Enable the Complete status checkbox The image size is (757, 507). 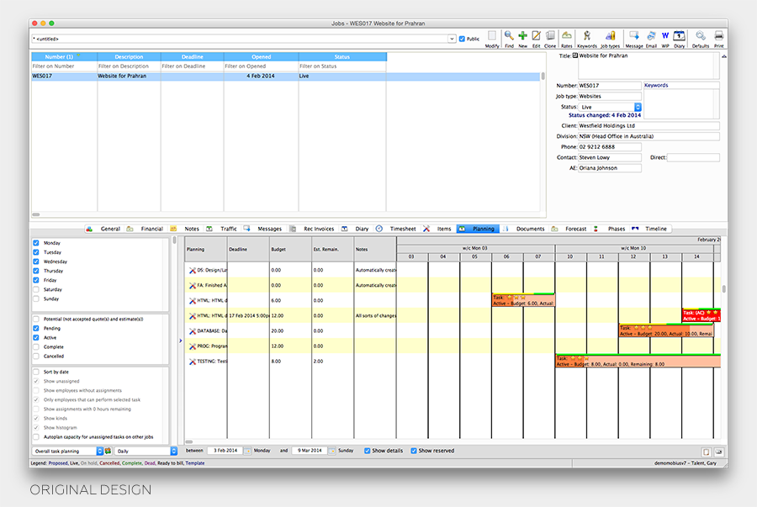pyautogui.click(x=35, y=347)
